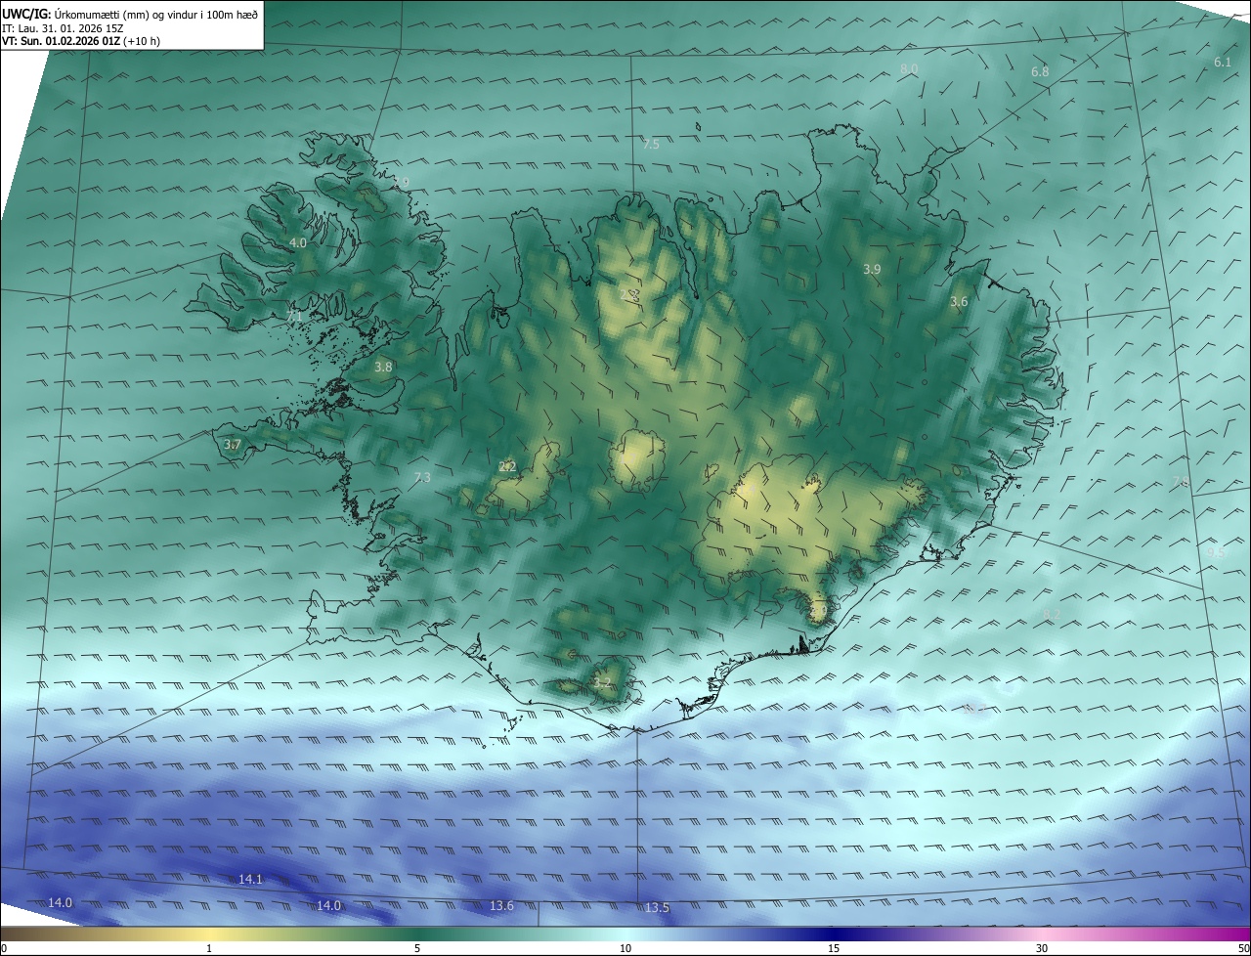
Task: Click the 3.2 value label on the map
Action: [x=602, y=683]
